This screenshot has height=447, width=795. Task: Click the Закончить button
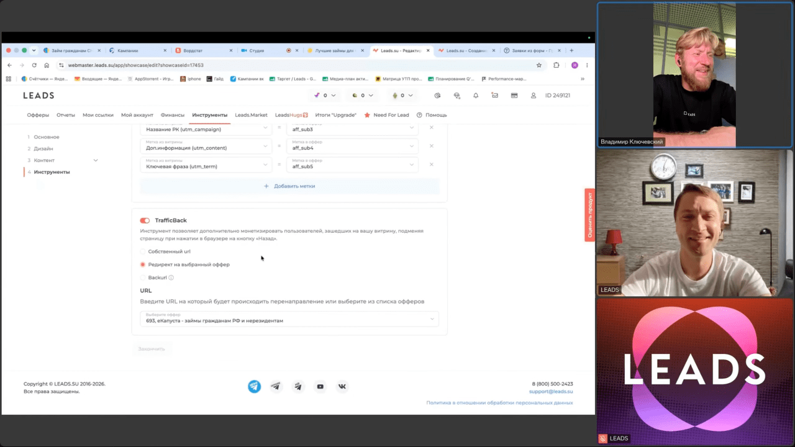[152, 349]
